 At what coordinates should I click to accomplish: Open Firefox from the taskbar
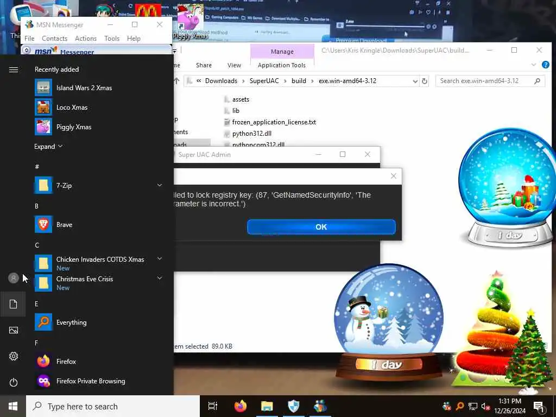tap(241, 406)
